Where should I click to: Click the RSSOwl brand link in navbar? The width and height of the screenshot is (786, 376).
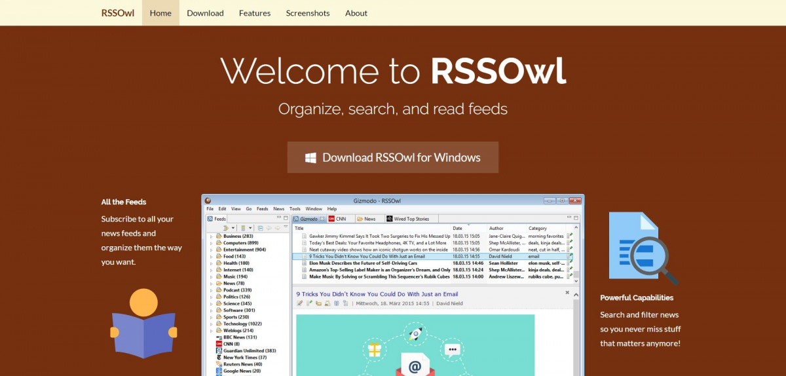coord(118,12)
